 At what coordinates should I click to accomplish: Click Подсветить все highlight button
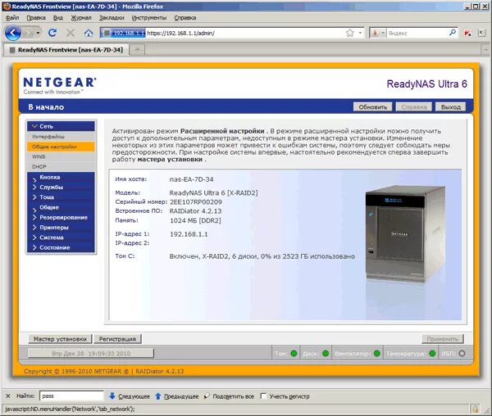point(229,396)
